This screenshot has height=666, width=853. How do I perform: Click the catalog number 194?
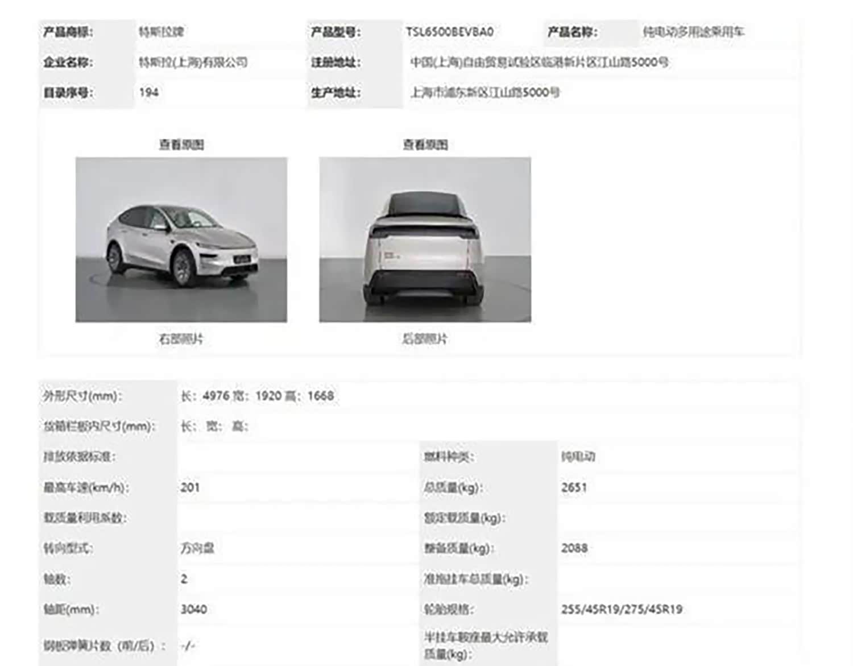[149, 92]
